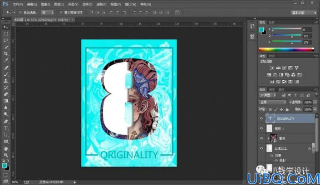Screen dimensions: 320x185
Task: Select the Crop tool
Action: coord(6,54)
